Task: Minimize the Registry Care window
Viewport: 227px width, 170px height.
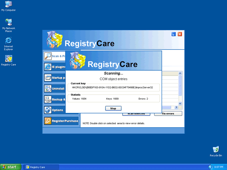Action: pyautogui.click(x=173, y=34)
